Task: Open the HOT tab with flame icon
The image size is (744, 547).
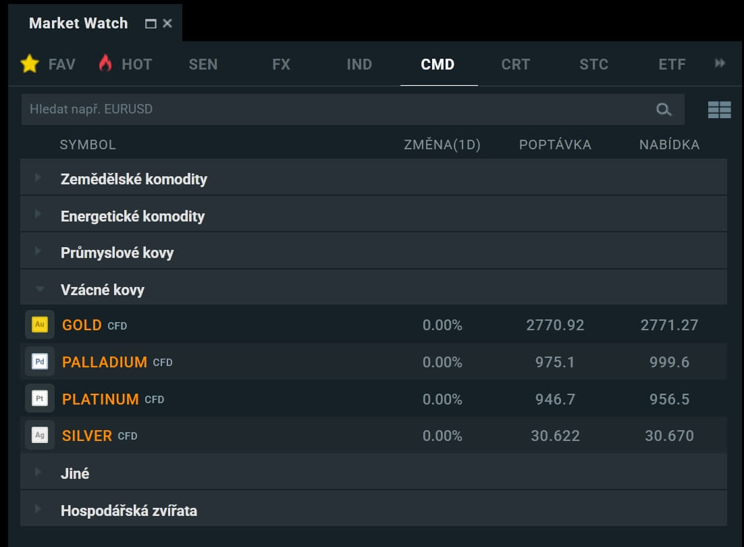Action: tap(125, 64)
